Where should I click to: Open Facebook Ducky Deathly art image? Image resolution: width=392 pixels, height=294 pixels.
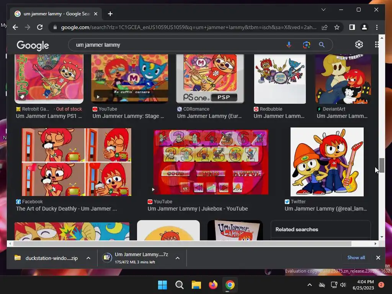77,162
